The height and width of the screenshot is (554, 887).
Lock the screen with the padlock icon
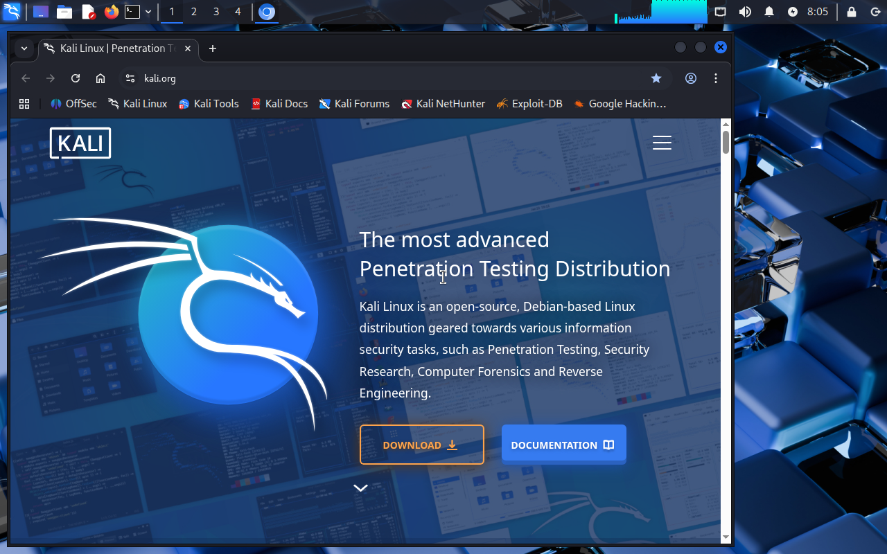(x=852, y=12)
